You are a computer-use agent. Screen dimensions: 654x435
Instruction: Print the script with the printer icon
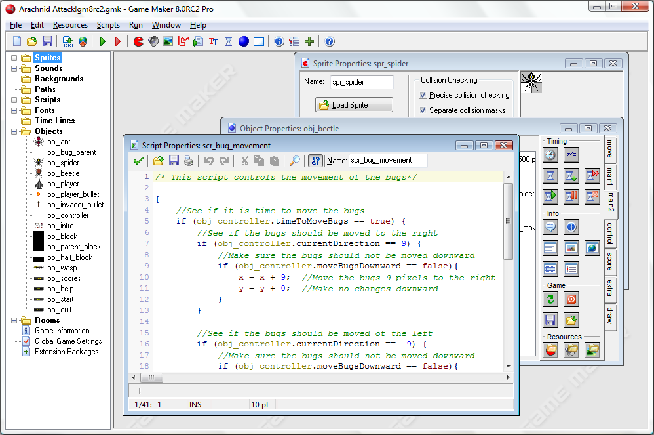click(x=189, y=161)
